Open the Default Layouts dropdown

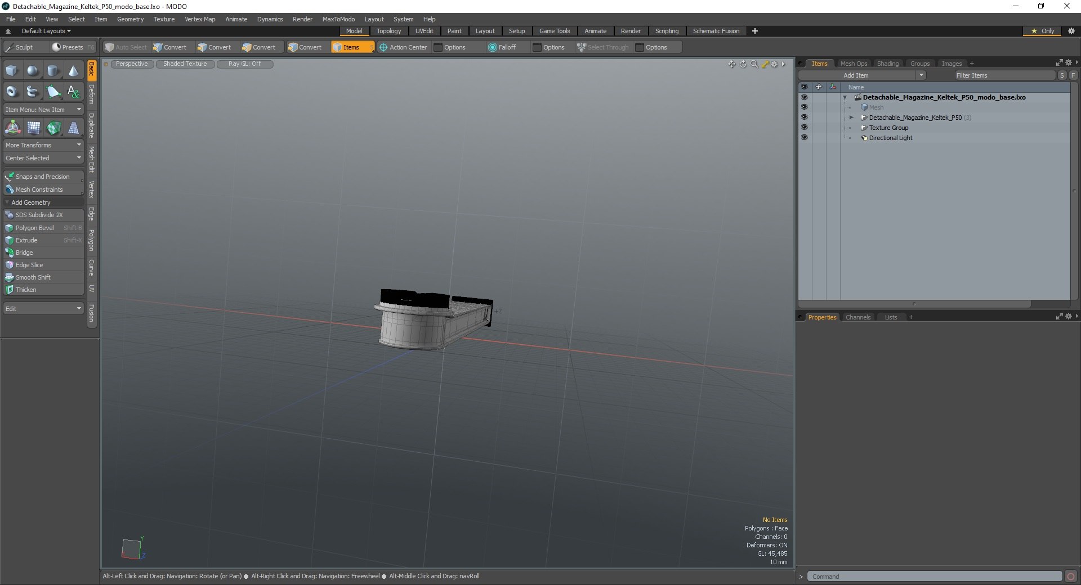(46, 31)
